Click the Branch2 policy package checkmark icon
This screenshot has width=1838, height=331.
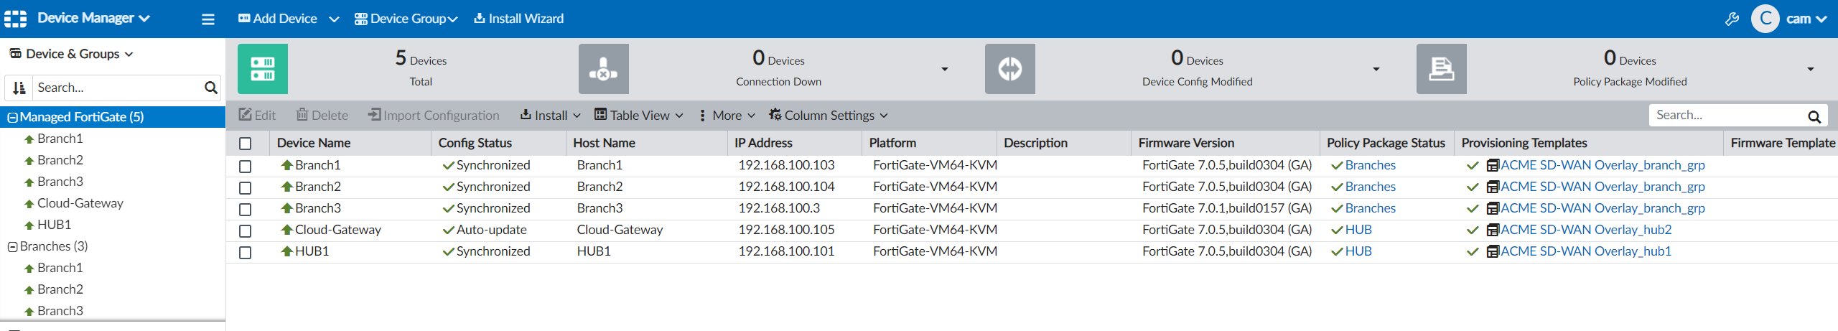tap(1337, 187)
